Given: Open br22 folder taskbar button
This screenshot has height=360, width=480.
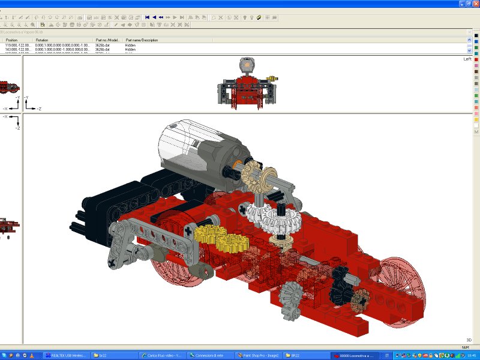Looking at the screenshot, I should 115,355.
